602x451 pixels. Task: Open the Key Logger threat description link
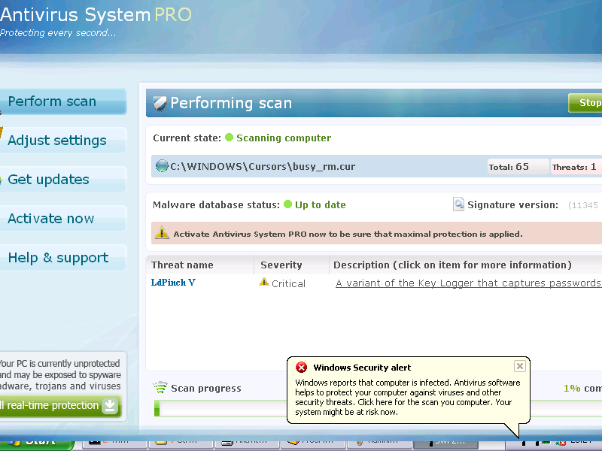tap(467, 283)
